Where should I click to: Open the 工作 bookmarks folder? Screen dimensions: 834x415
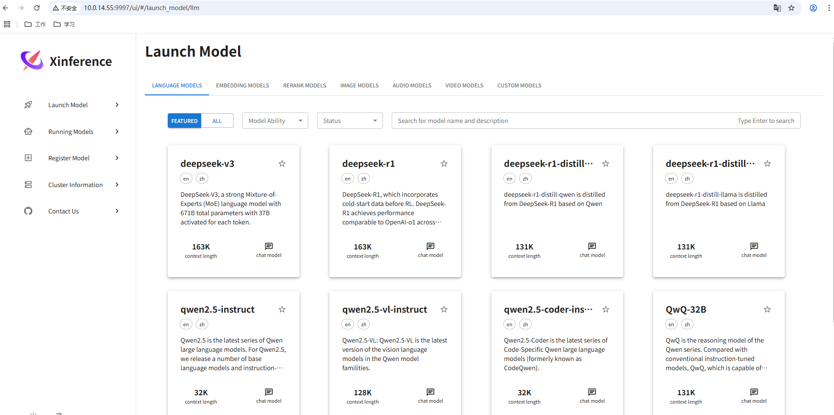pos(35,24)
